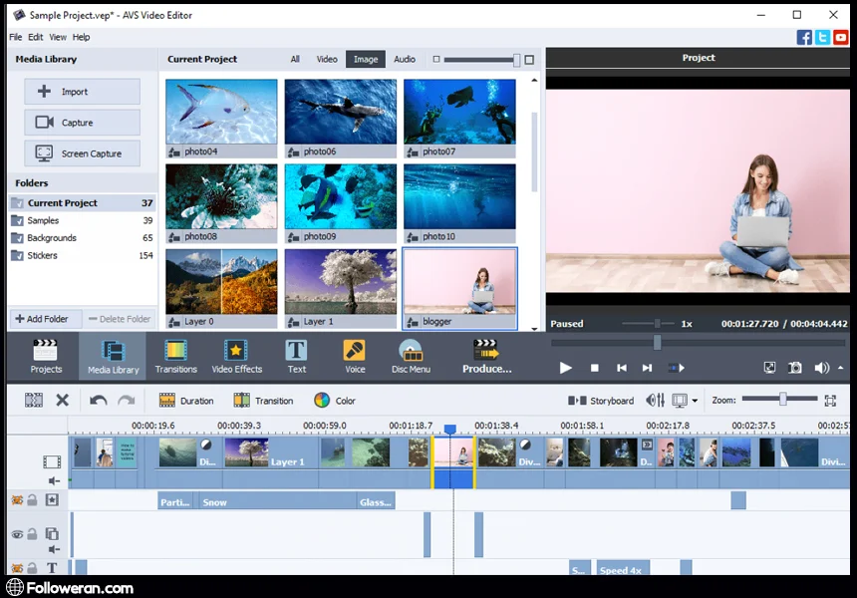Click the Screen Capture button
Image resolution: width=857 pixels, height=598 pixels.
point(83,153)
